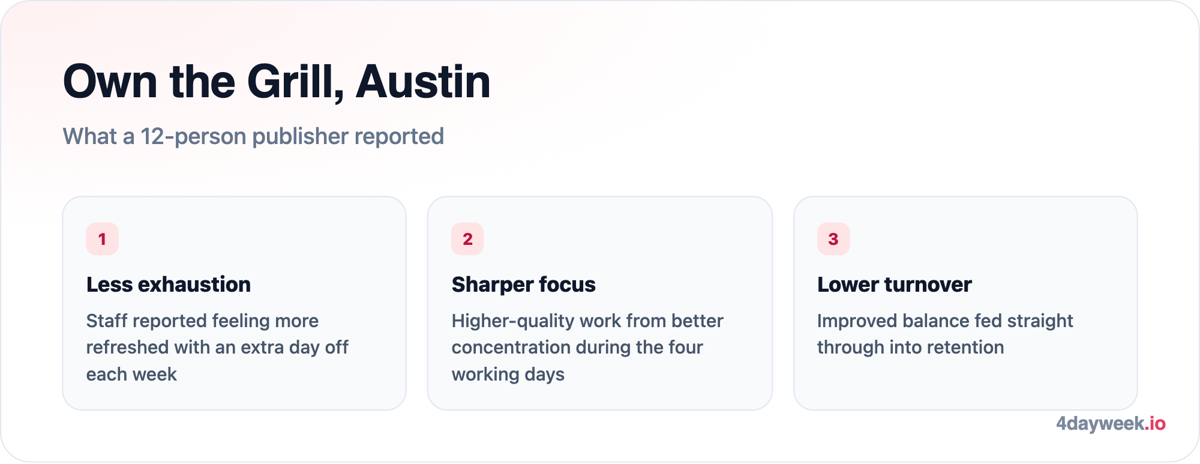1200x464 pixels.
Task: Select the Lower turnover heading
Action: pyautogui.click(x=894, y=285)
